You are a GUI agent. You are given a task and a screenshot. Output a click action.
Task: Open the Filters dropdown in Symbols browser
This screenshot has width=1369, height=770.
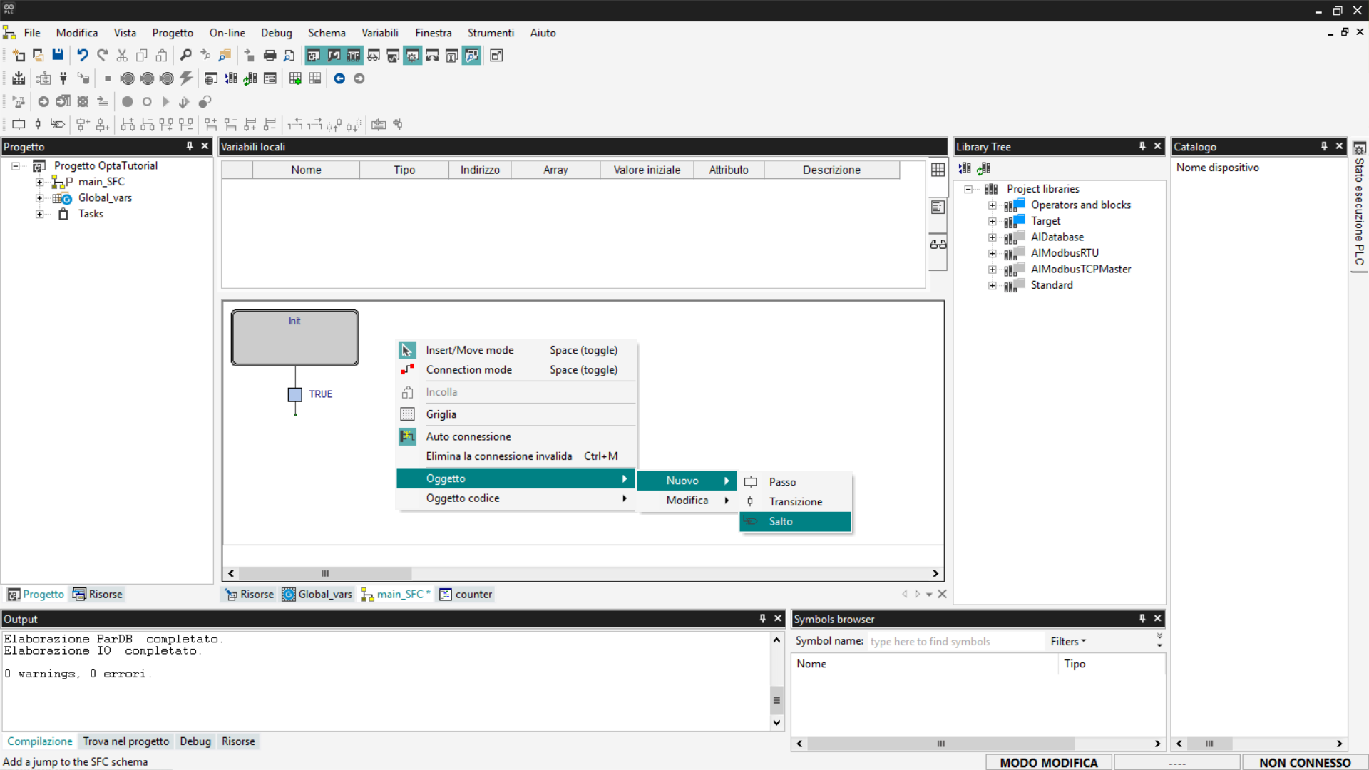(1067, 641)
